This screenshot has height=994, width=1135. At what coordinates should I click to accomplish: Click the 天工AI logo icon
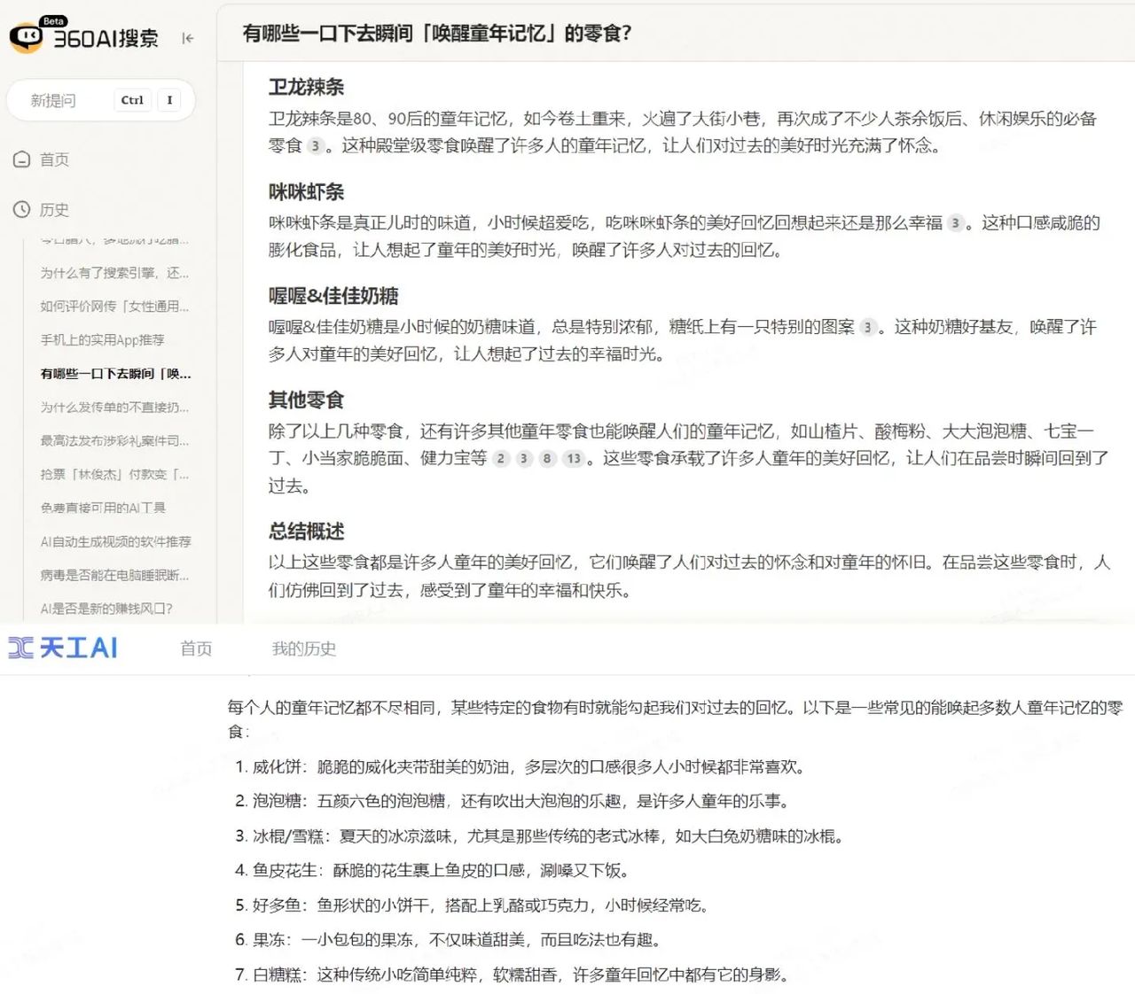tap(22, 648)
